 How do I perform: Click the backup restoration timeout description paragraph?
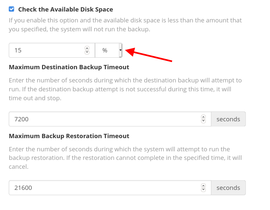[x=125, y=158]
